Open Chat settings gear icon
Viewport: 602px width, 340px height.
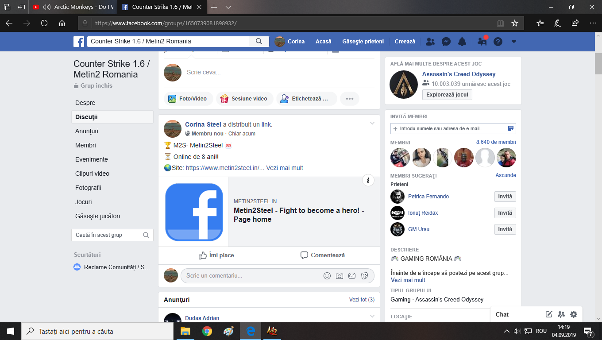coord(574,314)
